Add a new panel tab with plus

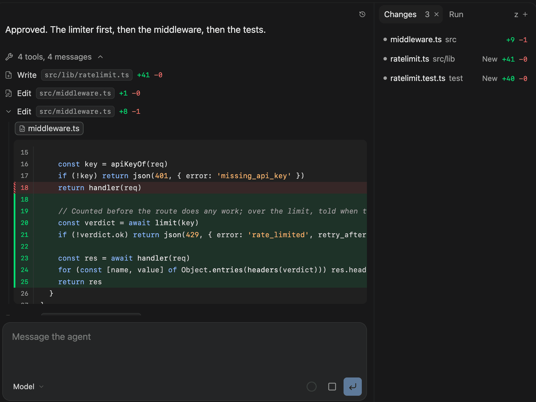click(525, 14)
